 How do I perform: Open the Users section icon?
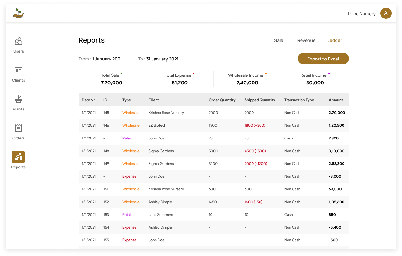click(18, 41)
